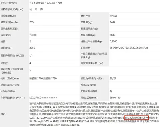Click the seating capacity value 7
This screenshot has height=127, width=160.
tap(30, 71)
